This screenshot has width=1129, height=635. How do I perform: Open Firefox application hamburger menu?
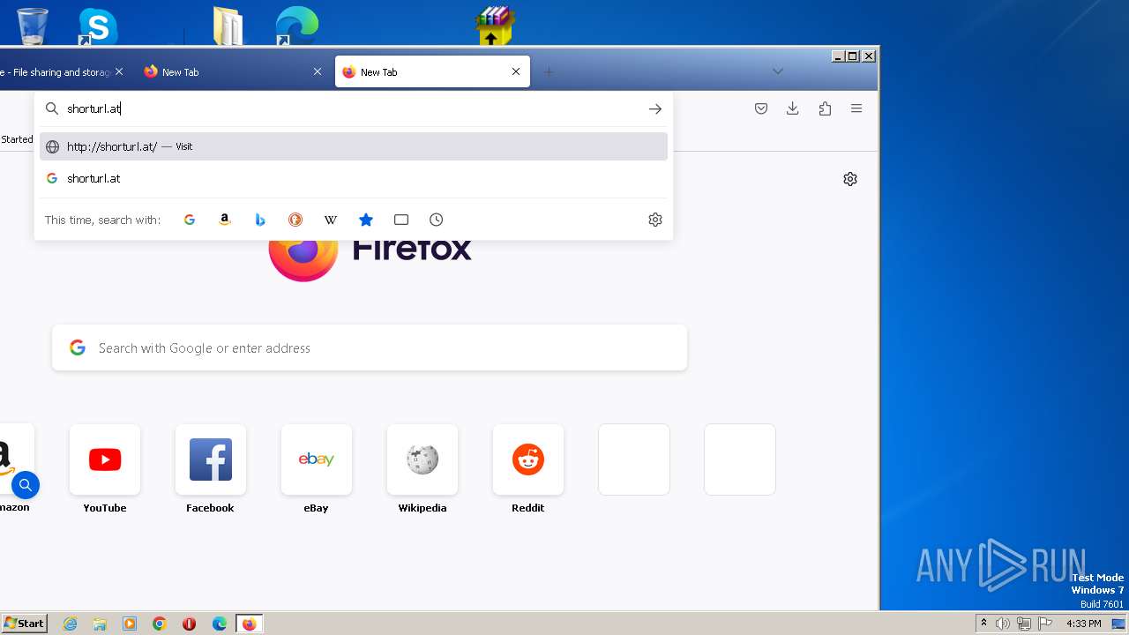856,108
